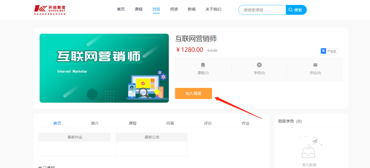Select the 评价 tab
Viewport: 370px width, 168px height.
(208, 123)
